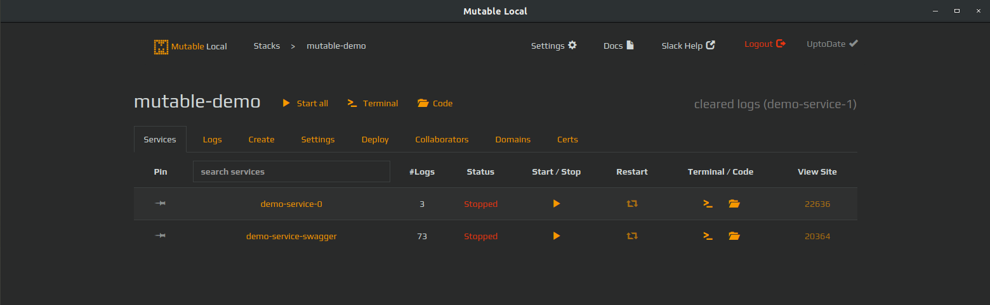Click the Mutable Local logo icon
990x305 pixels.
click(161, 47)
